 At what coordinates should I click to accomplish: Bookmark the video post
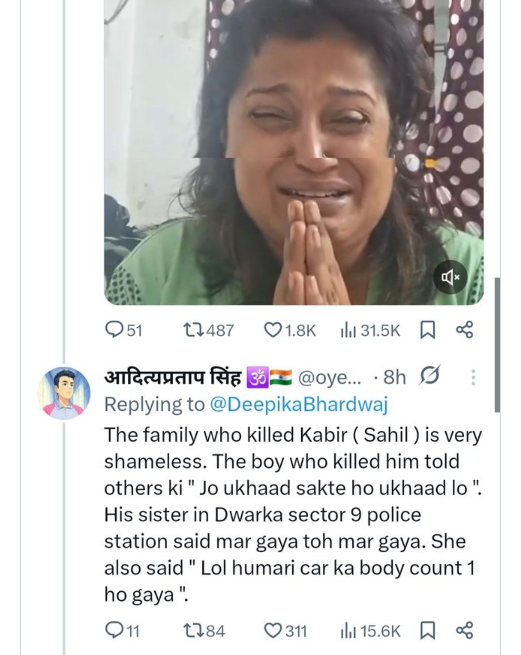click(427, 330)
